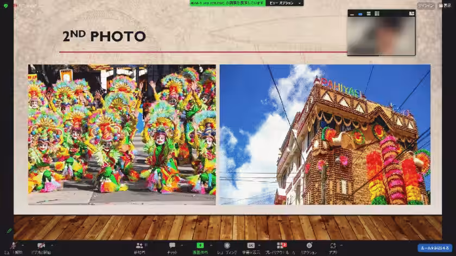Screen dimensions: 456x256
Task: Click the Sign In button
Action: coord(425,5)
